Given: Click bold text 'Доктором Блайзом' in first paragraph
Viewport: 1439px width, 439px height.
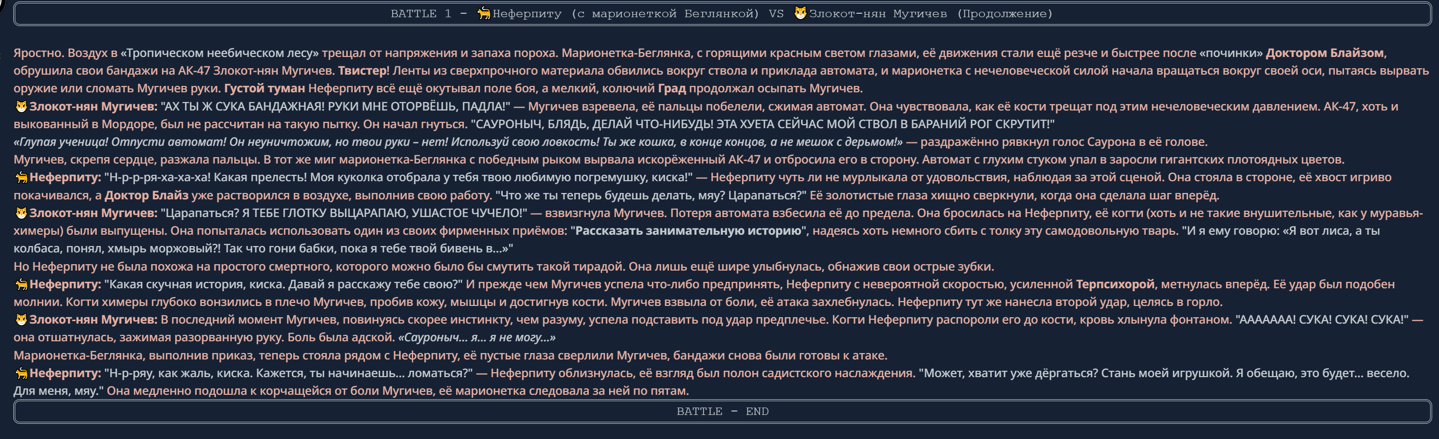Looking at the screenshot, I should click(1324, 53).
